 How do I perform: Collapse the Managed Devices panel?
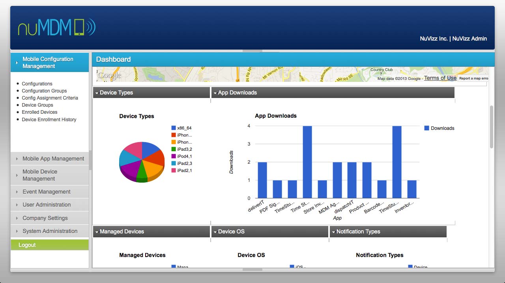(97, 232)
